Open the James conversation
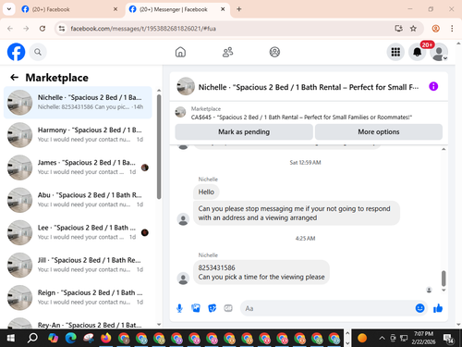Image resolution: width=462 pixels, height=347 pixels. point(78,167)
